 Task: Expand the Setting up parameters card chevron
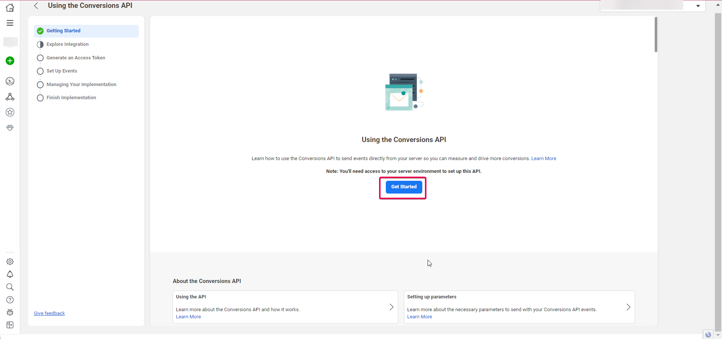tap(628, 307)
